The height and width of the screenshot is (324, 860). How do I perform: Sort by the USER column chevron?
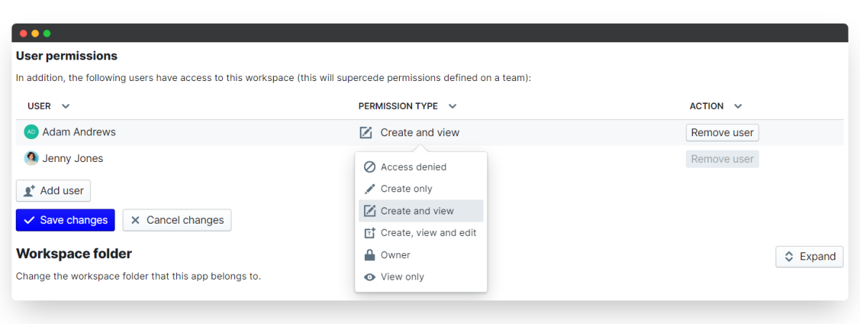click(x=66, y=107)
